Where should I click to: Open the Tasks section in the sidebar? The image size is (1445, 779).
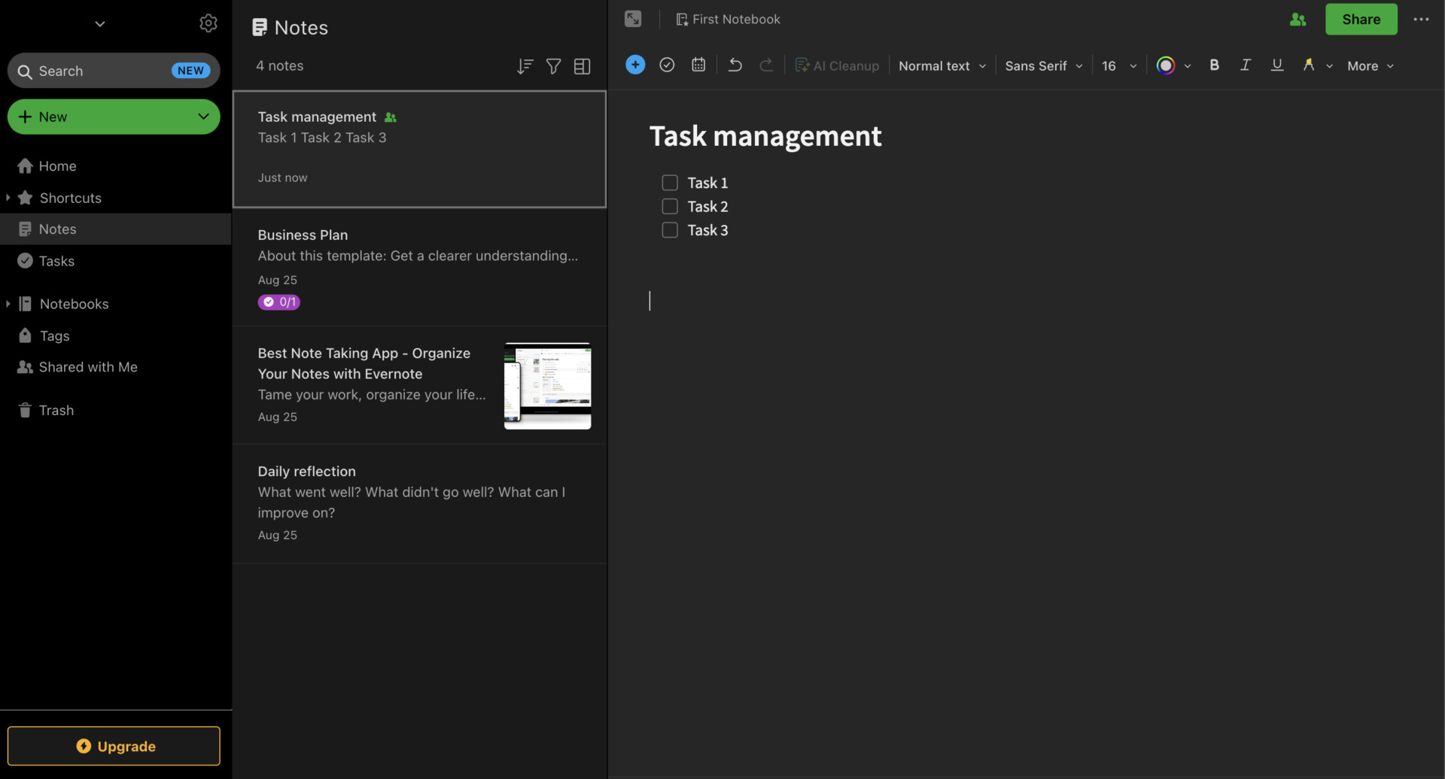pyautogui.click(x=56, y=261)
